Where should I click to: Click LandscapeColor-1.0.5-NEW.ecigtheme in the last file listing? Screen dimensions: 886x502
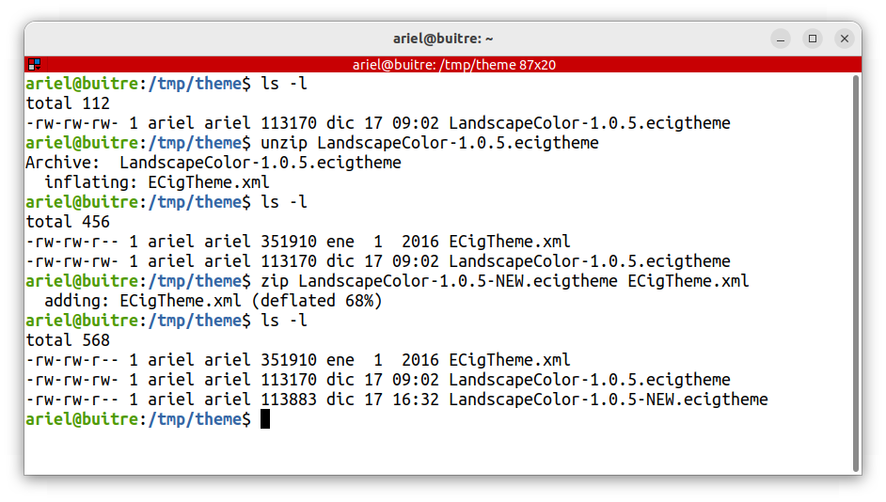[x=608, y=400]
